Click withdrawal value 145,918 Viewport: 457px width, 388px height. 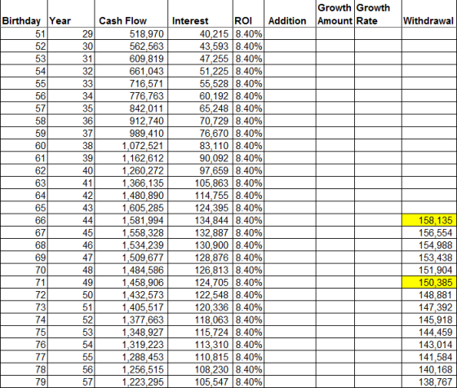(436, 320)
